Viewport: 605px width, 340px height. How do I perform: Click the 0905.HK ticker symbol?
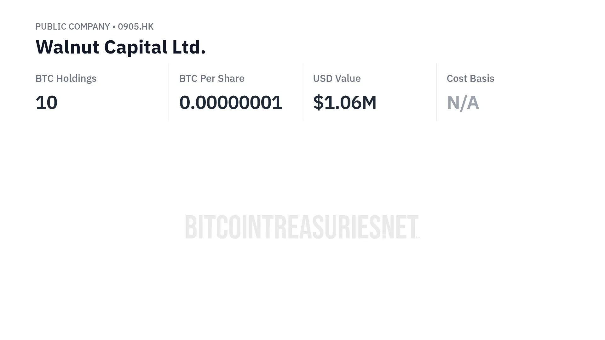coord(135,26)
